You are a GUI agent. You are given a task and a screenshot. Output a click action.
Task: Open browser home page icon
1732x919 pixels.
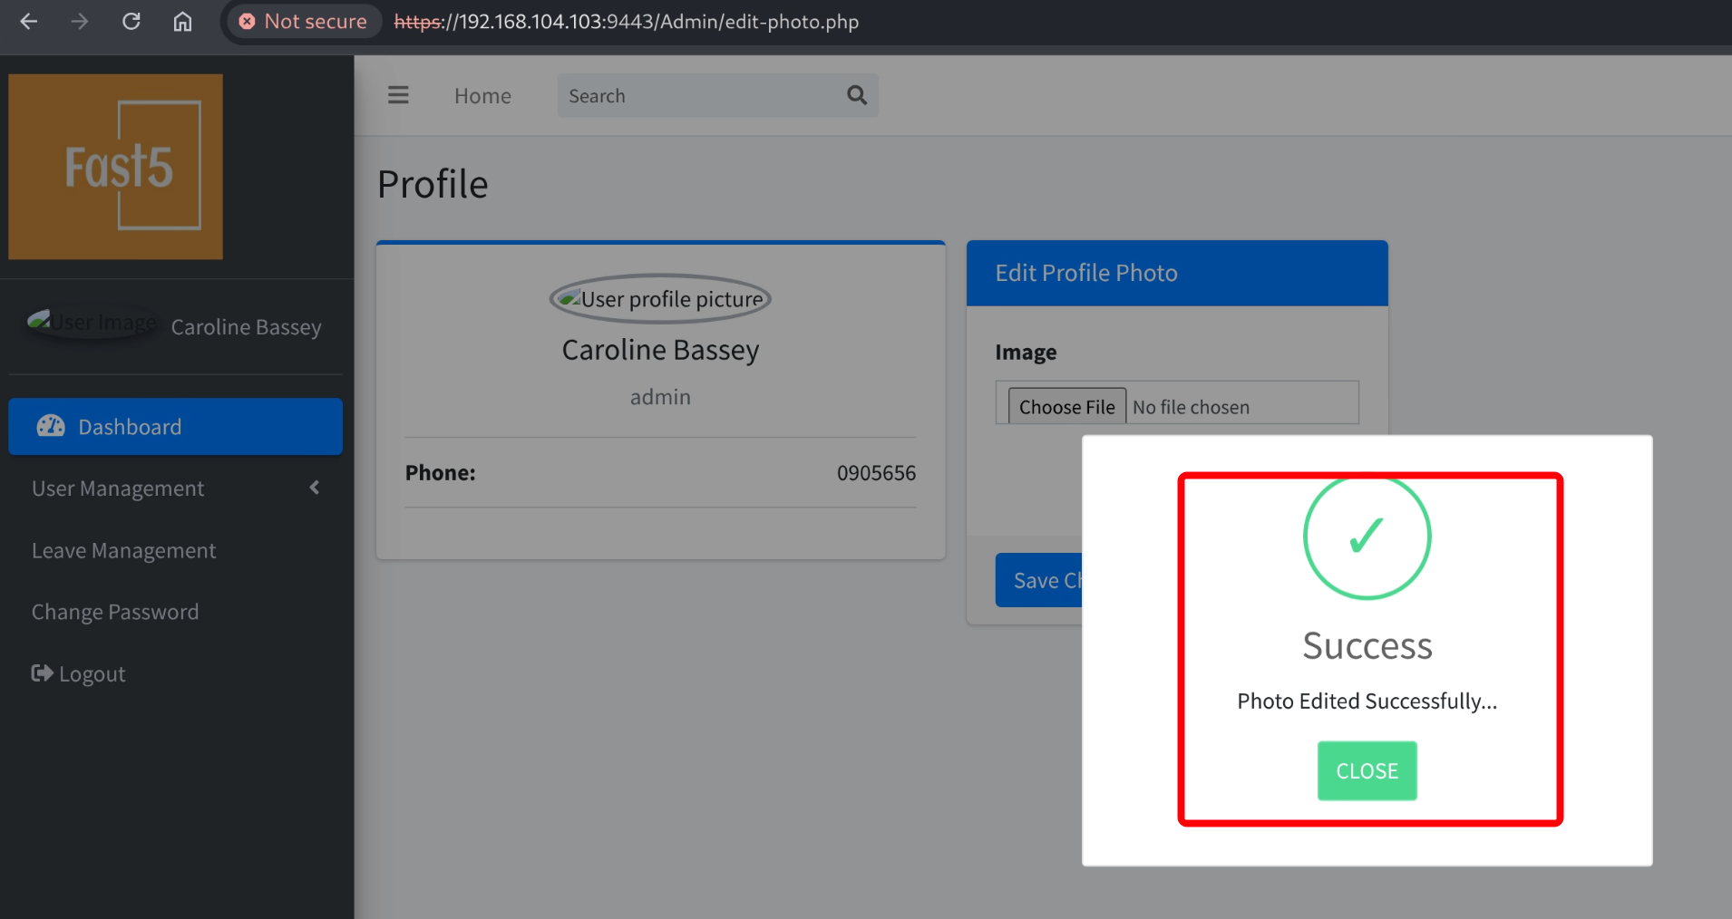tap(183, 21)
